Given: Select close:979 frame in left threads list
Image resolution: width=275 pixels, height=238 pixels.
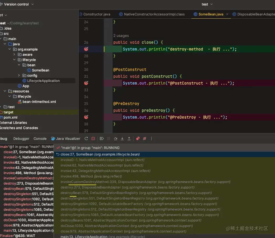Looking at the screenshot, I should pyautogui.click(x=29, y=225).
